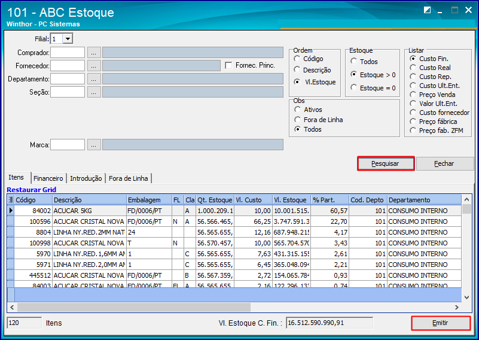Click in the Marca code field
The width and height of the screenshot is (479, 340).
68,145
